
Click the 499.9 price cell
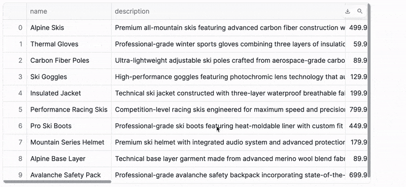click(356, 28)
